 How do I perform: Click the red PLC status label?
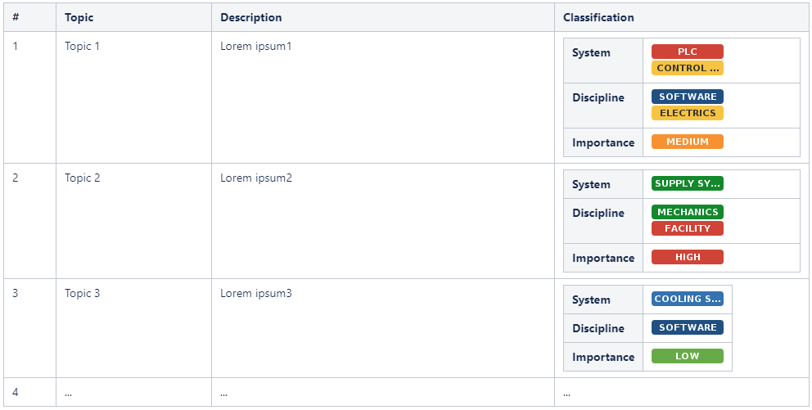coord(687,52)
